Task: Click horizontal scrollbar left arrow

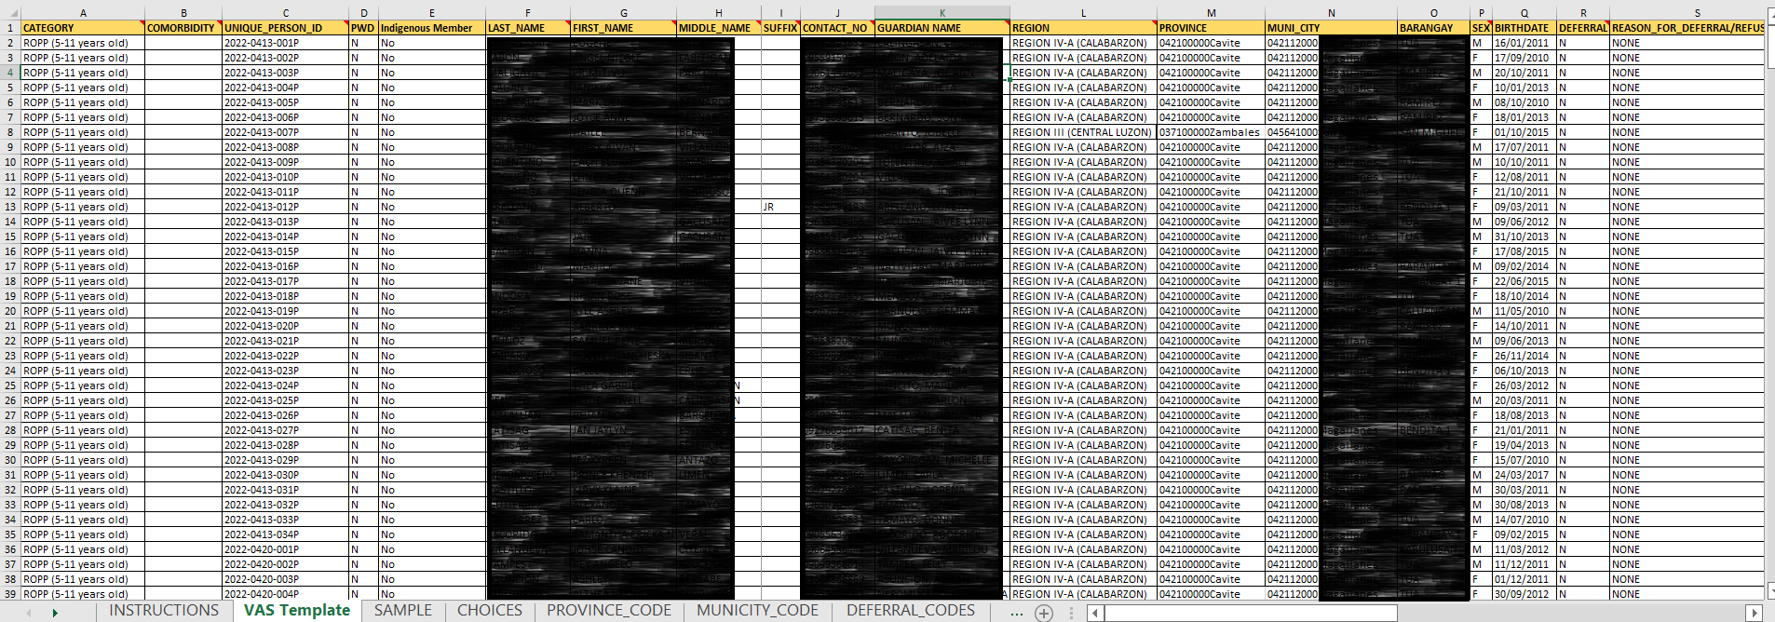Action: [x=1096, y=613]
